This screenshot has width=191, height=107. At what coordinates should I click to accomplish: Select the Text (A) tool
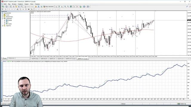point(23,9)
